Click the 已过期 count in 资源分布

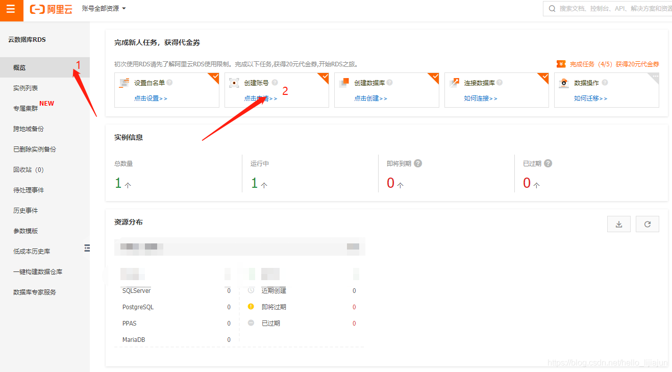(x=354, y=324)
